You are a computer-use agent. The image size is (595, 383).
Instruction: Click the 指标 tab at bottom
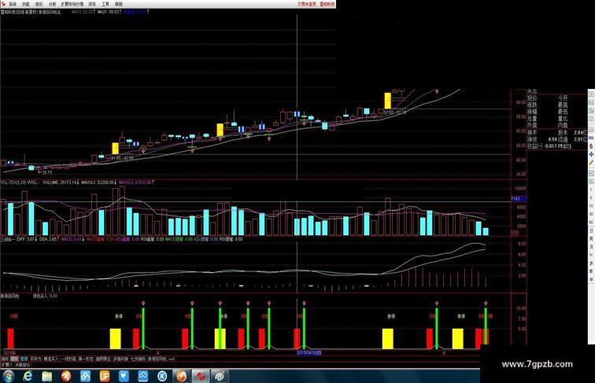[5, 359]
